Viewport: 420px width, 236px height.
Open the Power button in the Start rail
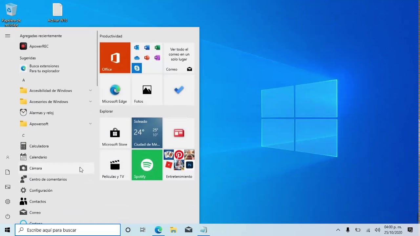pos(8,216)
